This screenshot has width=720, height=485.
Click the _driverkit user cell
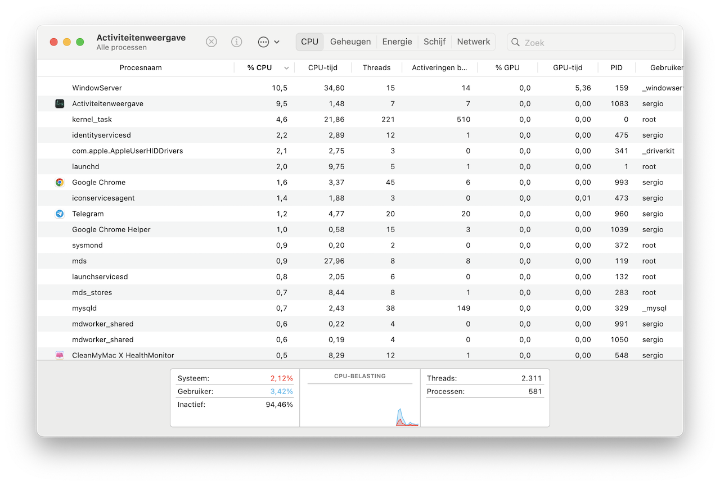[x=658, y=151]
